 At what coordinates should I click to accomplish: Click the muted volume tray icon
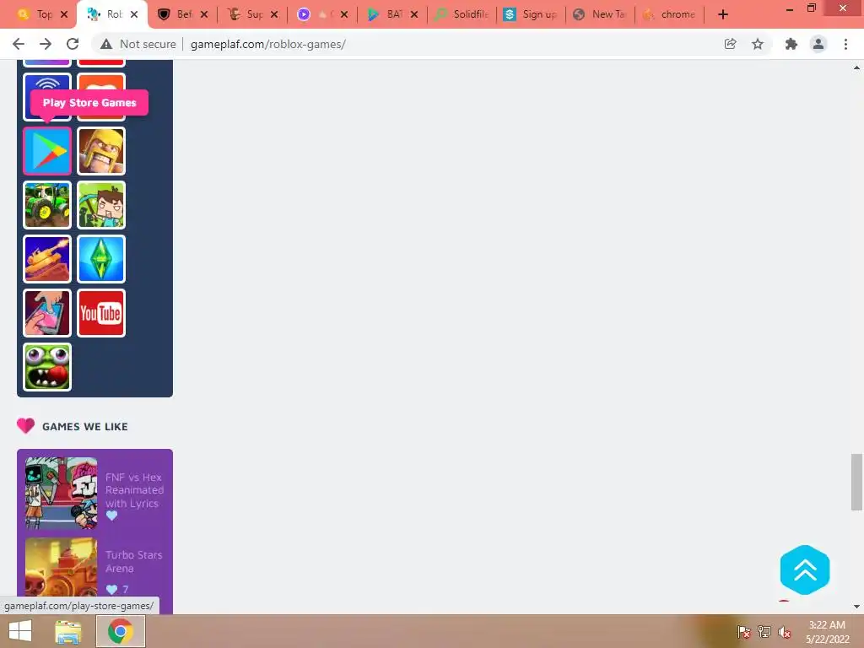coord(785,632)
